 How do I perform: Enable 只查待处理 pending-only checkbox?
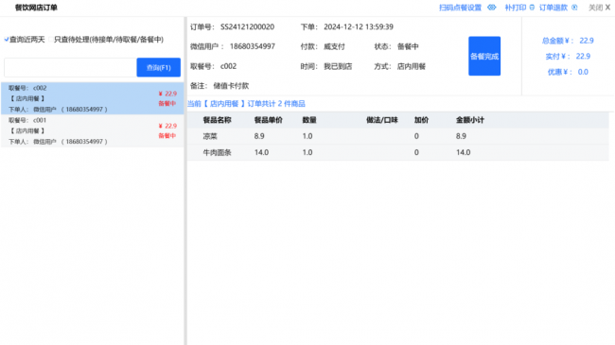(50, 40)
